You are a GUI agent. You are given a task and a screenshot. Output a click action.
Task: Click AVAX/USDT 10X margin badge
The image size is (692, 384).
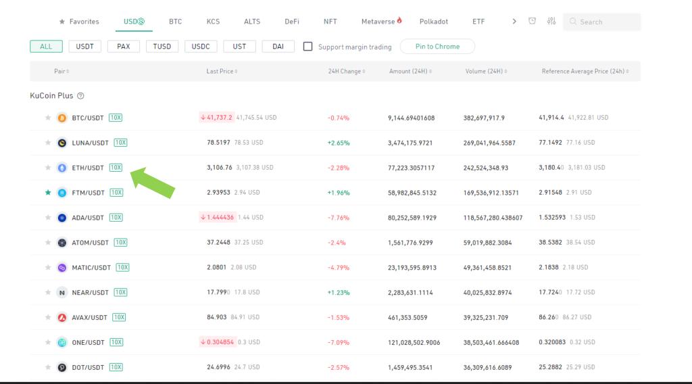tap(119, 317)
